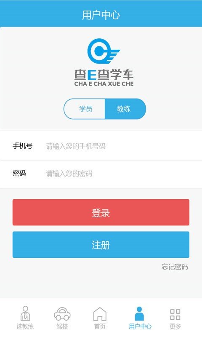Click the red 登录 button
Screen dimensions: 202x337
pos(101,212)
